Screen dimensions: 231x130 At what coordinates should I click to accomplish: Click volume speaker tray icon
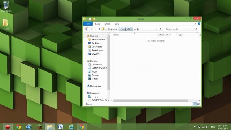pos(207,127)
